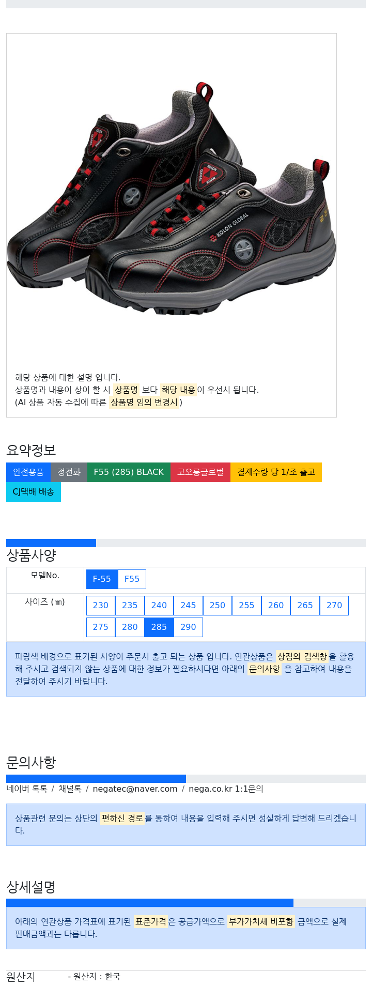Click the 결제수량 당 1/조 출고 tag
Viewport: 372px width, 987px height.
(276, 472)
